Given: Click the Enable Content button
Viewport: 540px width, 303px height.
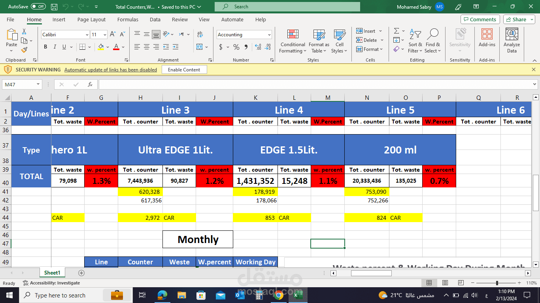Looking at the screenshot, I should (184, 70).
